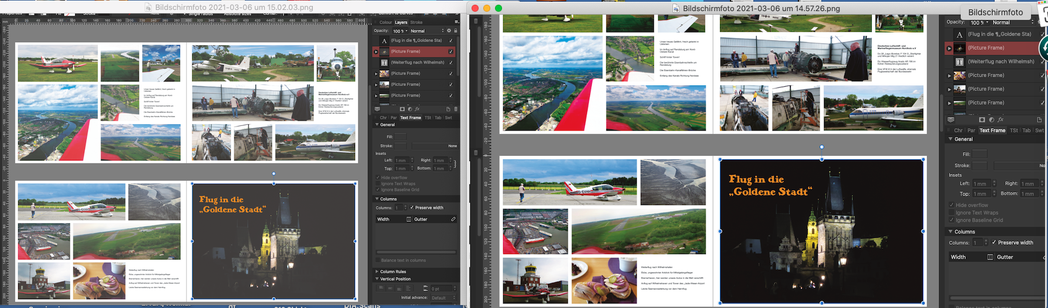
Task: Click Gutter column icon in right window
Action: (x=990, y=256)
